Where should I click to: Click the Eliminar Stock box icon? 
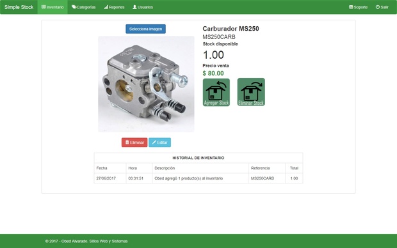coord(251,92)
